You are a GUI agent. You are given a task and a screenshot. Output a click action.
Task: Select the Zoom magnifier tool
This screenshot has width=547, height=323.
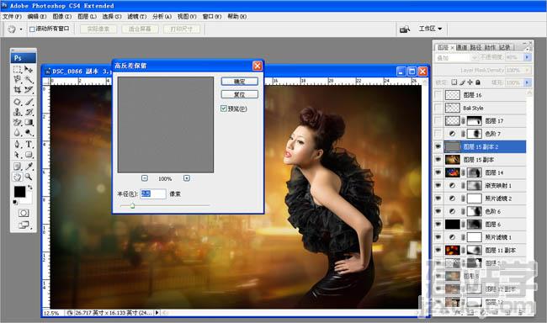(29, 177)
